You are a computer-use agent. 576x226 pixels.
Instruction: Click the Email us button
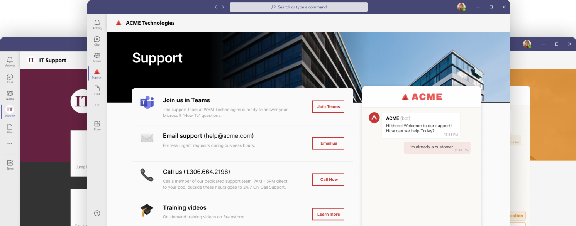point(328,143)
